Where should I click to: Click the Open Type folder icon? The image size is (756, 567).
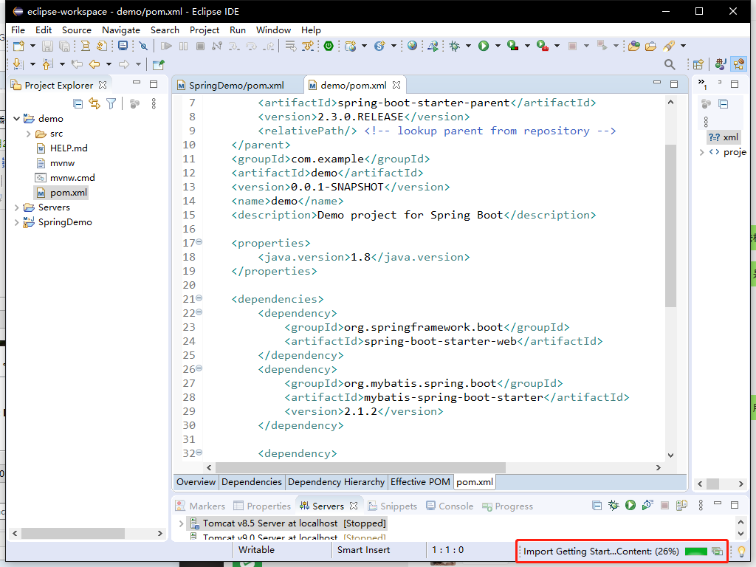click(x=634, y=46)
